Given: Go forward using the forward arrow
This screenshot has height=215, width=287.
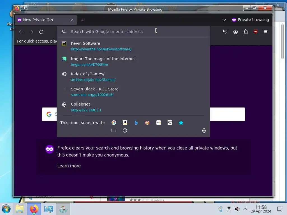Looking at the screenshot, I should 31,32.
